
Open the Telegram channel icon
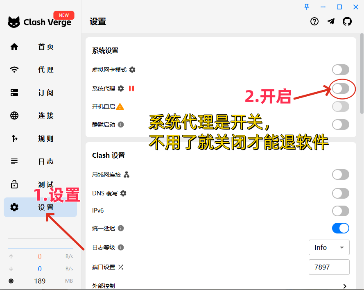(331, 22)
